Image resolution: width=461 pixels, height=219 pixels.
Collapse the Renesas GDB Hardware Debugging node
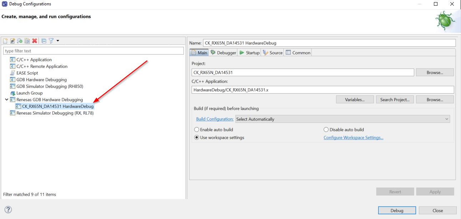click(6, 100)
